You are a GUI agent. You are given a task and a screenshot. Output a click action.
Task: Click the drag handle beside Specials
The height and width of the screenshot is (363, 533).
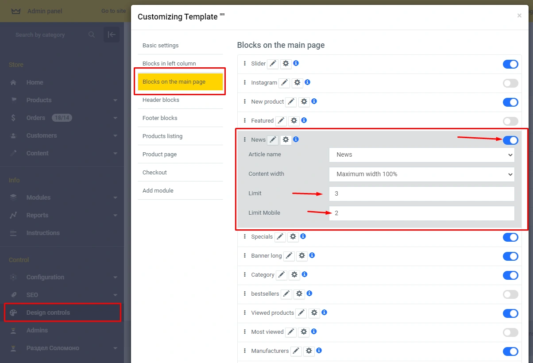[244, 237]
